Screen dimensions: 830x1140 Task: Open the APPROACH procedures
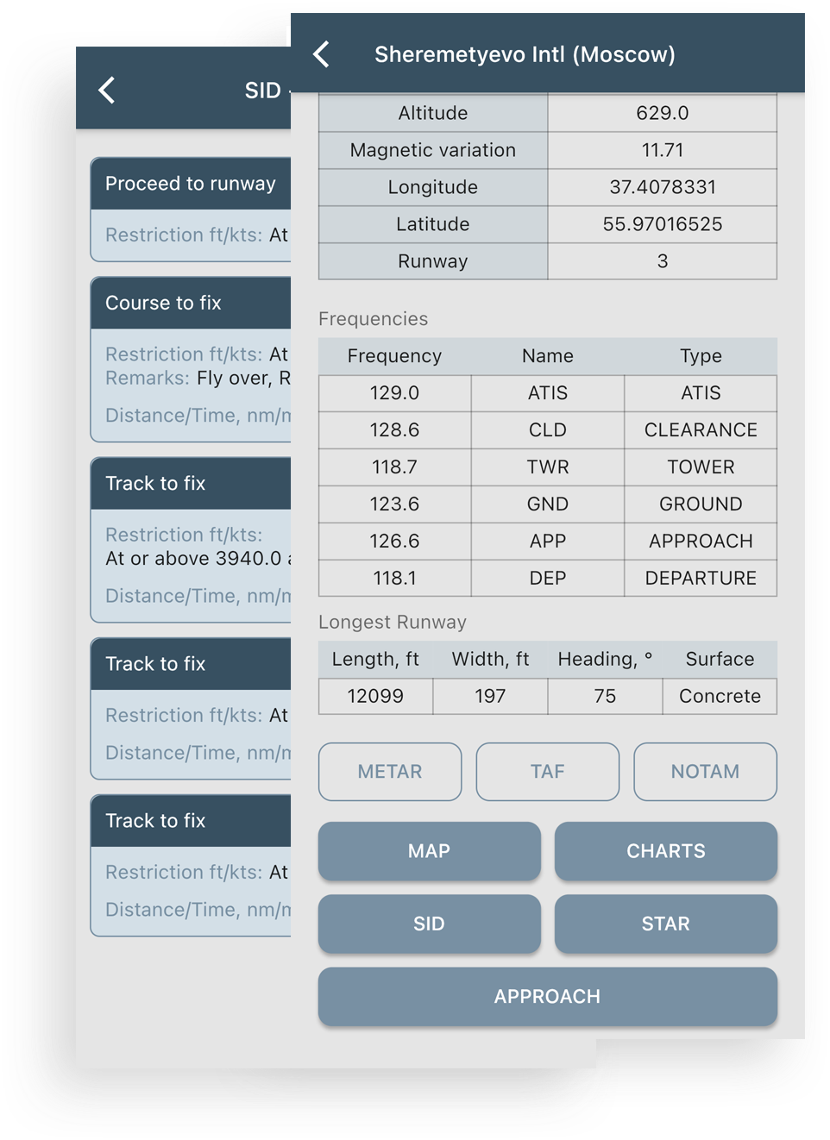[548, 997]
